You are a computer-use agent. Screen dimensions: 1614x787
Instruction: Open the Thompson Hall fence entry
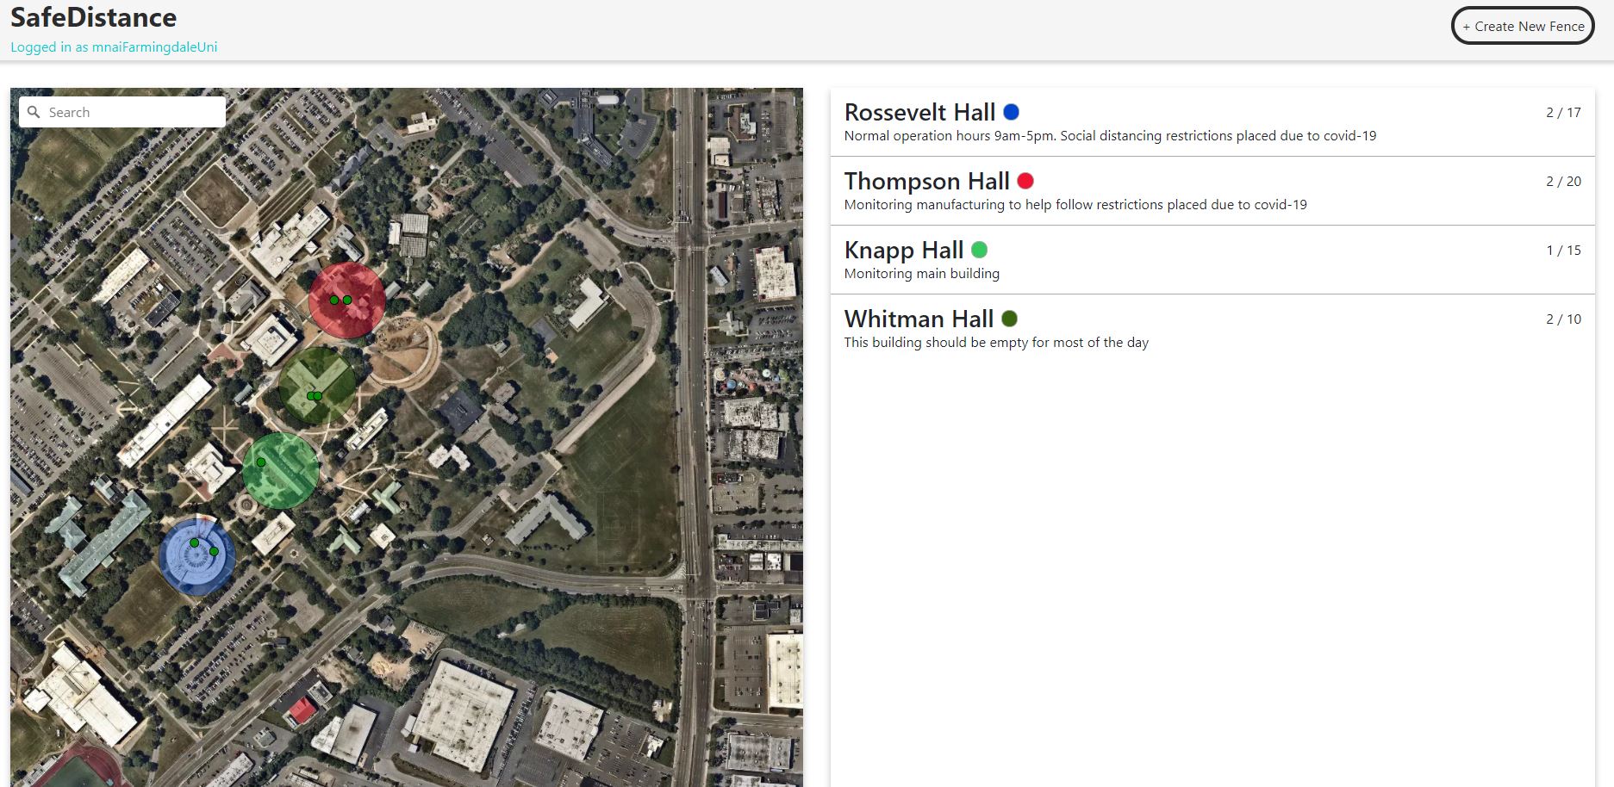[1212, 191]
